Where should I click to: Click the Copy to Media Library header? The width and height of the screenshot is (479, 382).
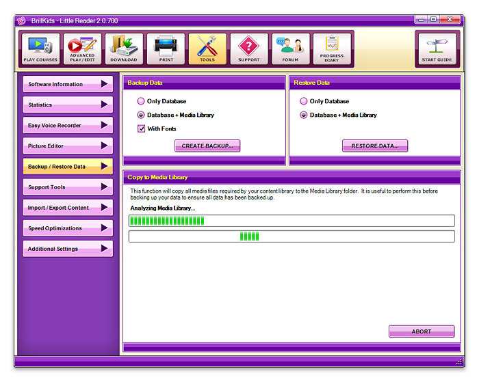[x=292, y=177]
